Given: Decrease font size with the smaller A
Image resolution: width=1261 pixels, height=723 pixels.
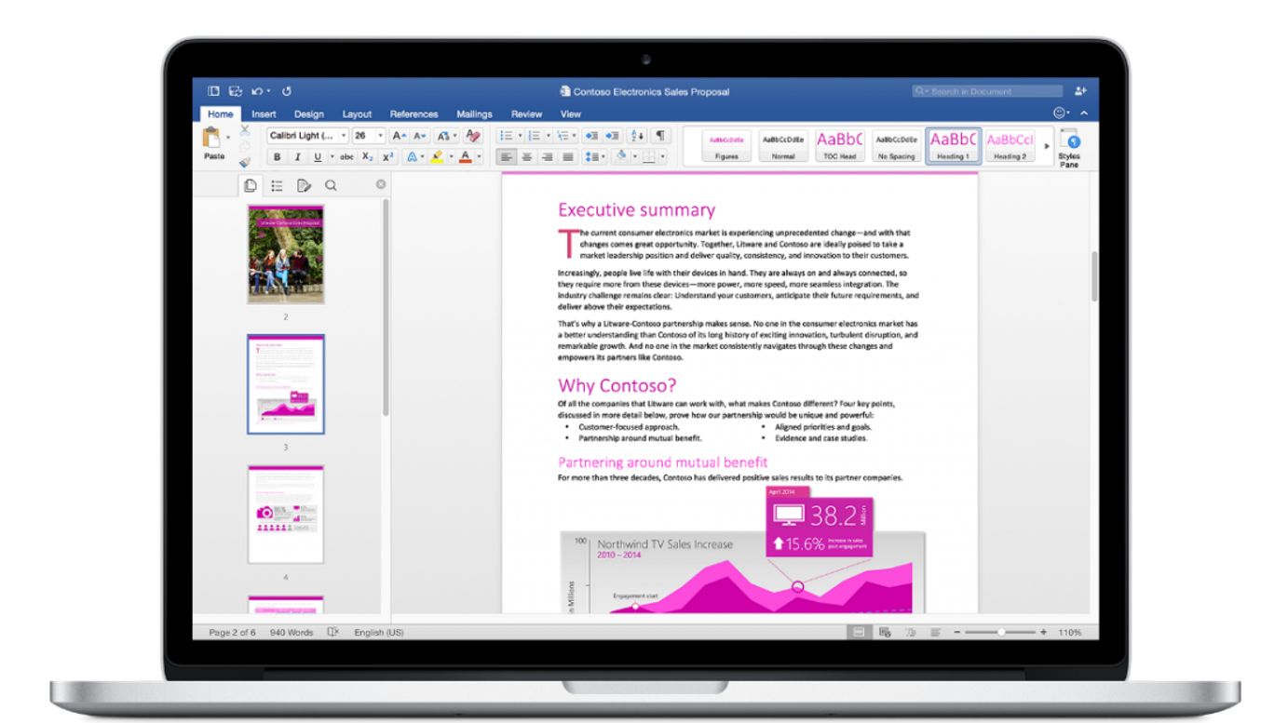Looking at the screenshot, I should click(x=418, y=136).
